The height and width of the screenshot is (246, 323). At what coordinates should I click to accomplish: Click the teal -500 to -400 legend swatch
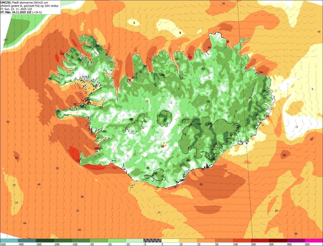[9, 240]
